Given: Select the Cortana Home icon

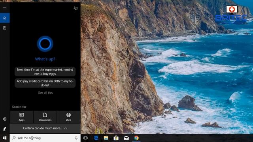Looking at the screenshot, I should [x=5, y=18].
